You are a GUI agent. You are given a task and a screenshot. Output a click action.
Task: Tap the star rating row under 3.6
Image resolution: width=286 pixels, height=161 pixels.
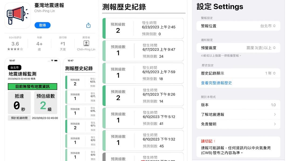click(x=15, y=49)
